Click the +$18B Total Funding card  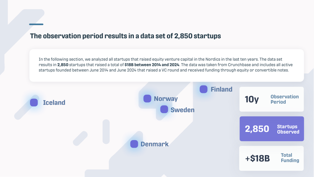tap(271, 158)
